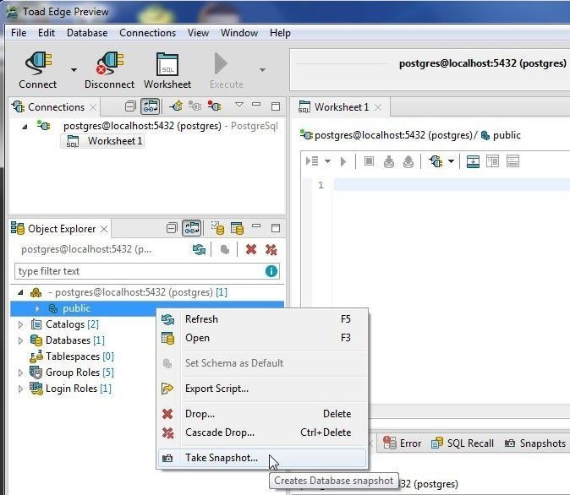The image size is (570, 495).
Task: Close the Worksheet 1 editor tab
Action: tap(378, 107)
